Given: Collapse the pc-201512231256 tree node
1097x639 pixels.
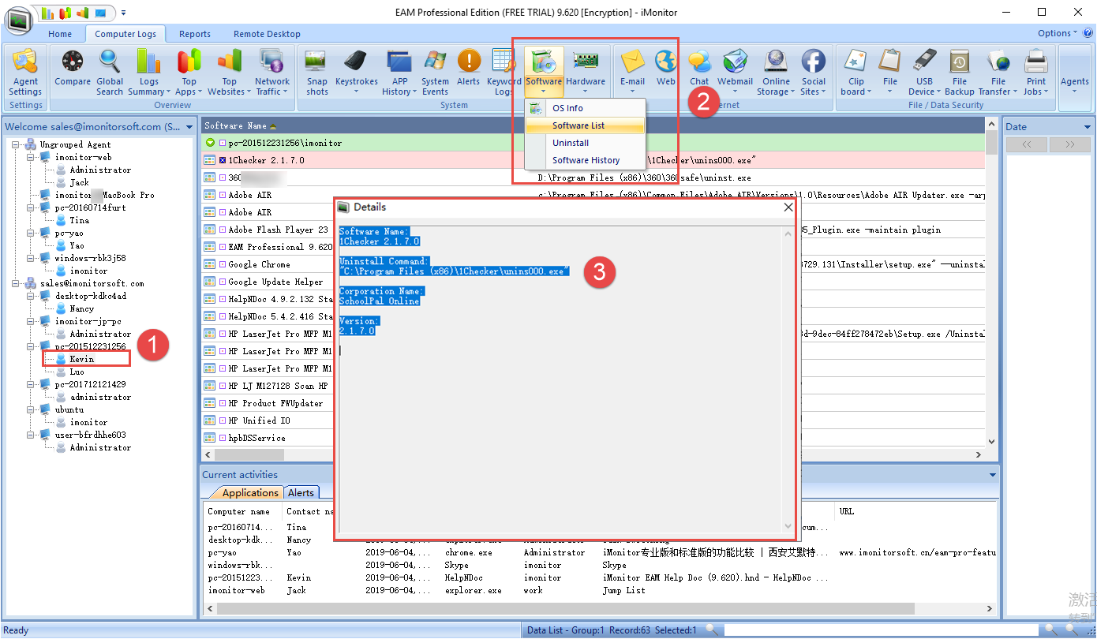Looking at the screenshot, I should point(30,346).
